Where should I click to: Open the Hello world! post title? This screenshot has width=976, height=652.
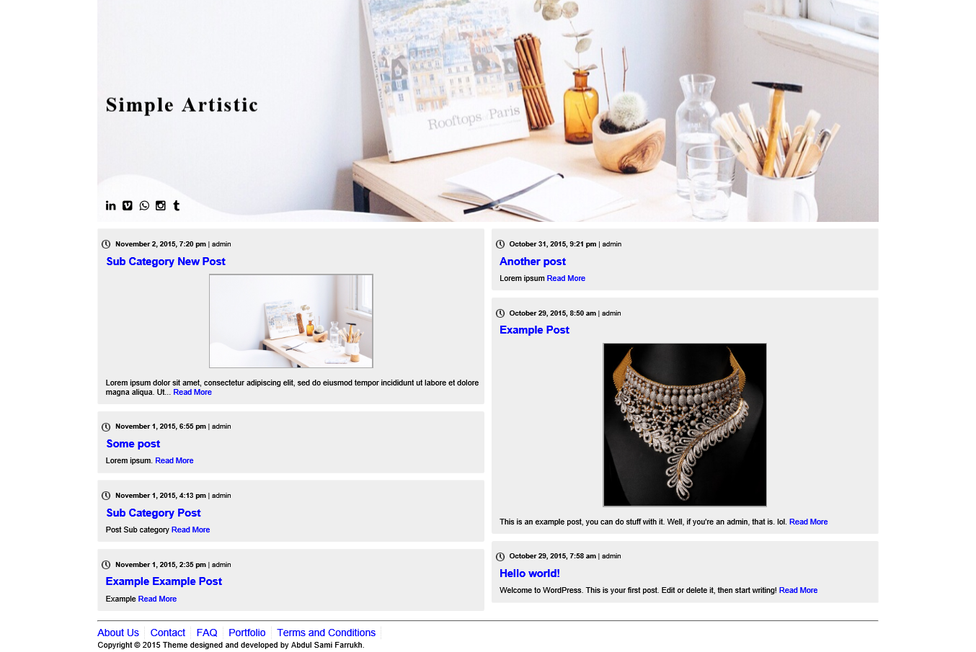click(x=530, y=573)
